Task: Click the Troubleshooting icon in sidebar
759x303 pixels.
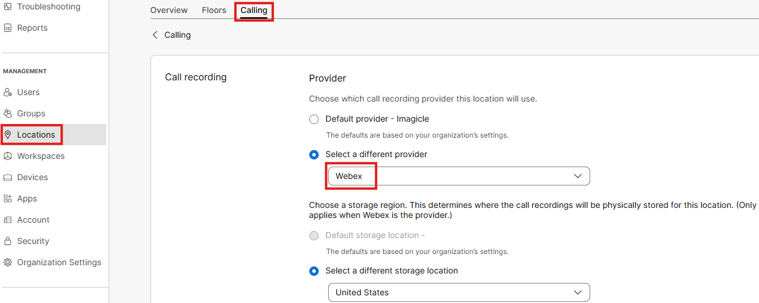Action: (x=8, y=6)
